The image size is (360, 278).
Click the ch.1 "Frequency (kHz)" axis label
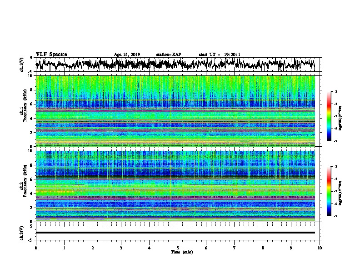(25, 105)
